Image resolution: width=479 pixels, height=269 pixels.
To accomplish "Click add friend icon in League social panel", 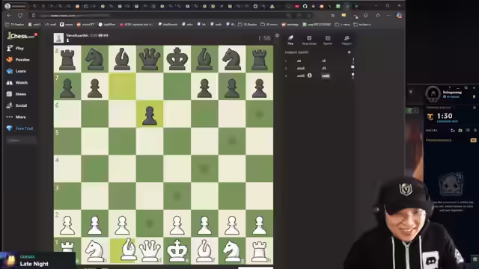I will pyautogui.click(x=453, y=130).
